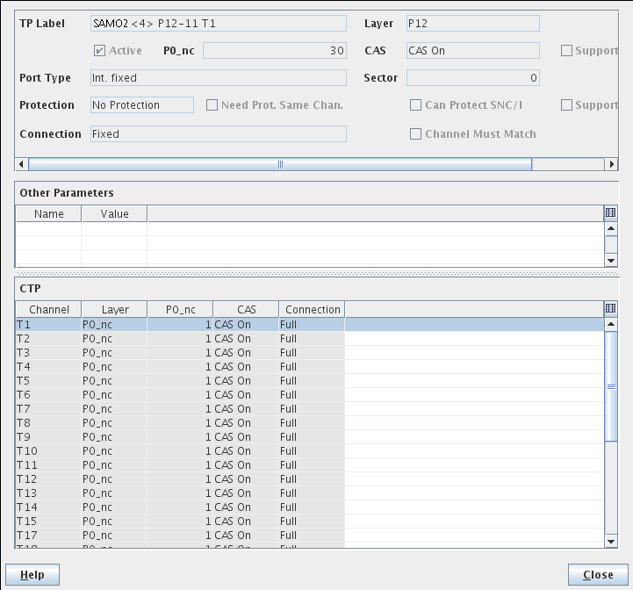Toggle Channel Must Match checkbox

[416, 134]
